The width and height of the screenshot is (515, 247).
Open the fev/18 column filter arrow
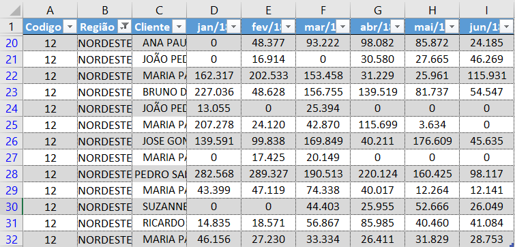[x=288, y=27]
